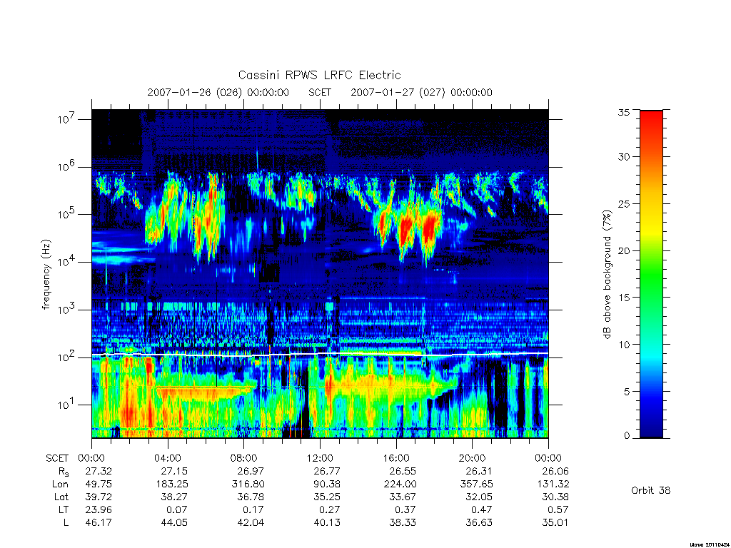Click the white horizontal line near 100 Hz

(x=320, y=355)
